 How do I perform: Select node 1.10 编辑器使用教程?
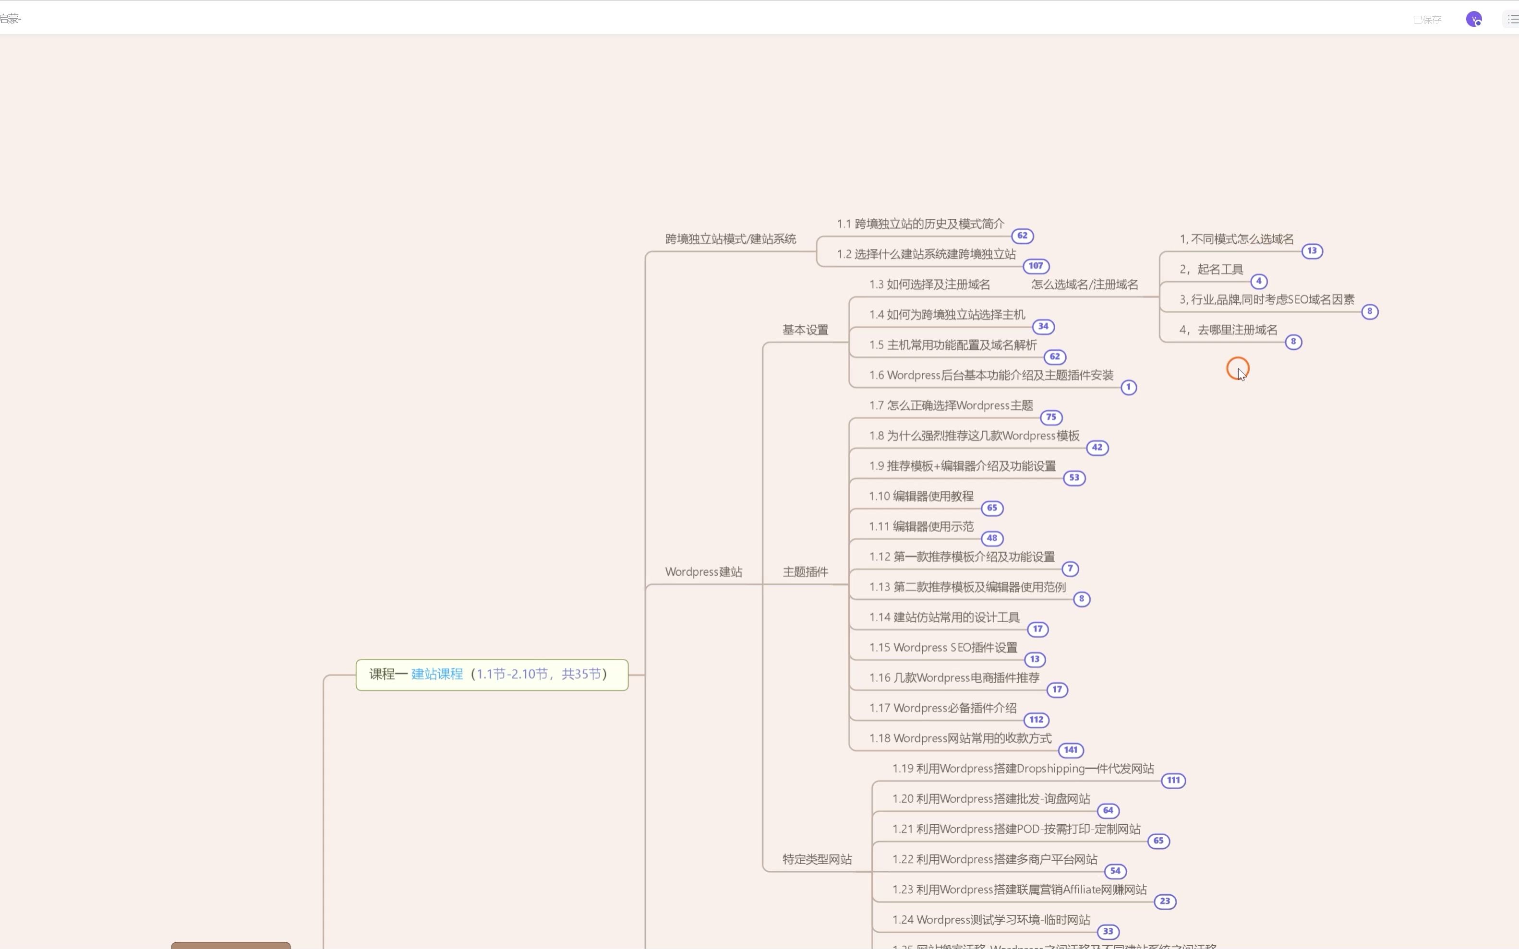(921, 497)
